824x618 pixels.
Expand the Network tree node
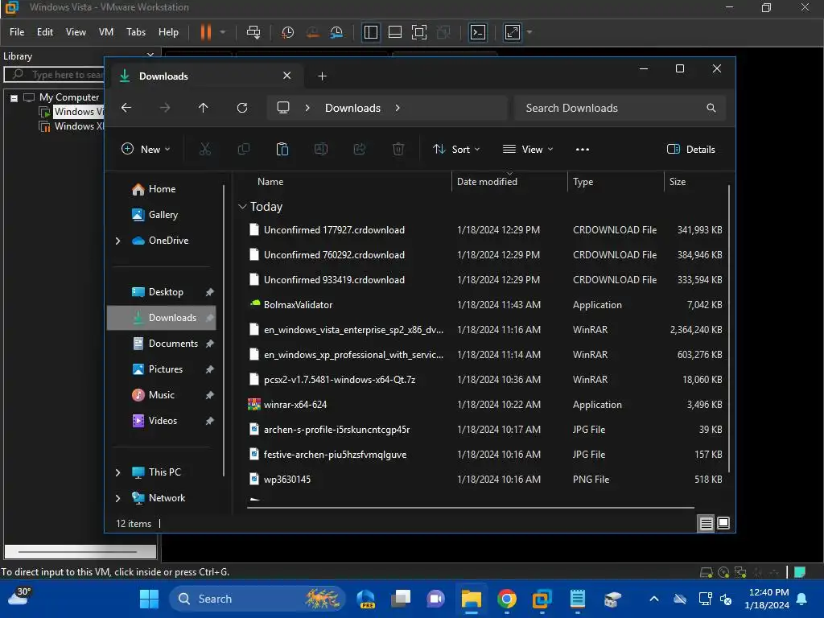tap(117, 498)
